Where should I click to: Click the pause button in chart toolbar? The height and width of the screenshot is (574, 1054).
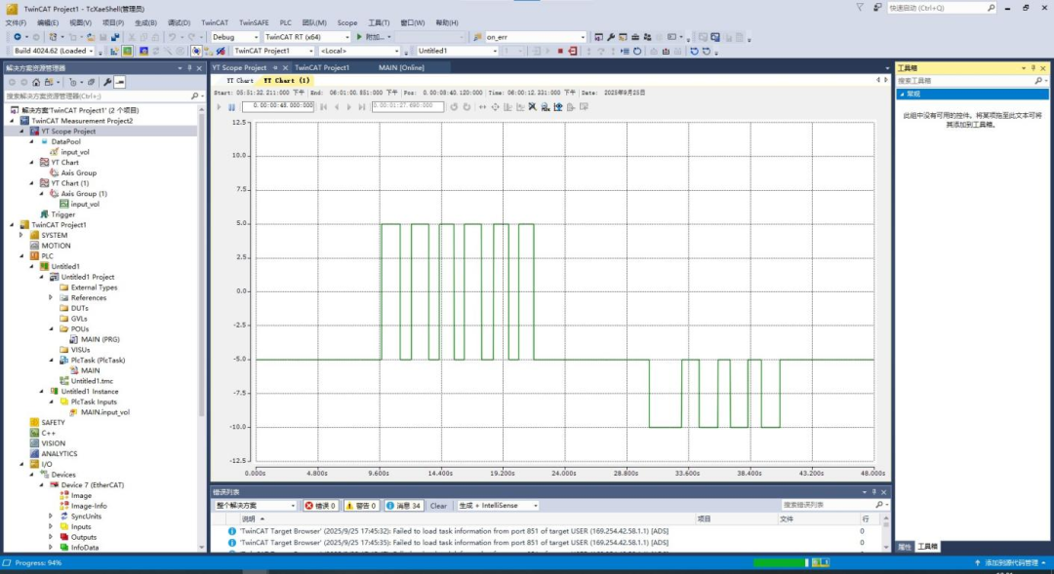coord(231,106)
